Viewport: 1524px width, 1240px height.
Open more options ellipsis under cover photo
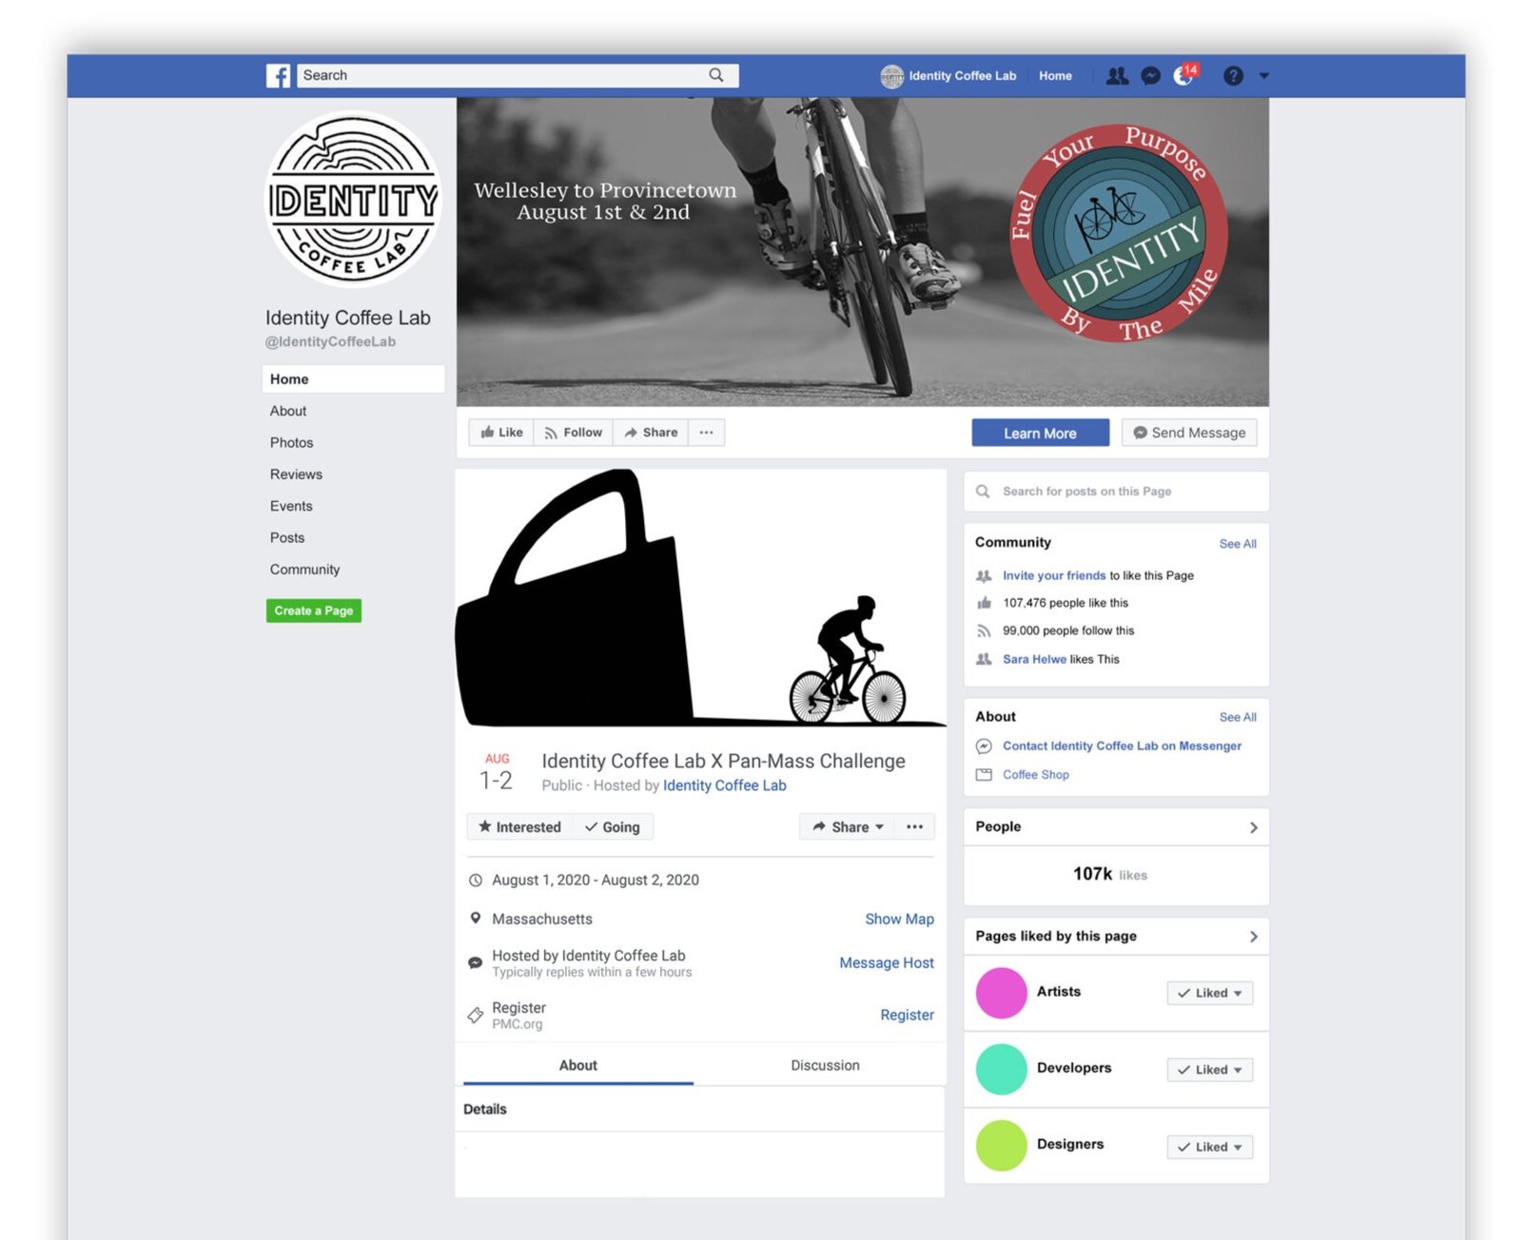pyautogui.click(x=707, y=433)
